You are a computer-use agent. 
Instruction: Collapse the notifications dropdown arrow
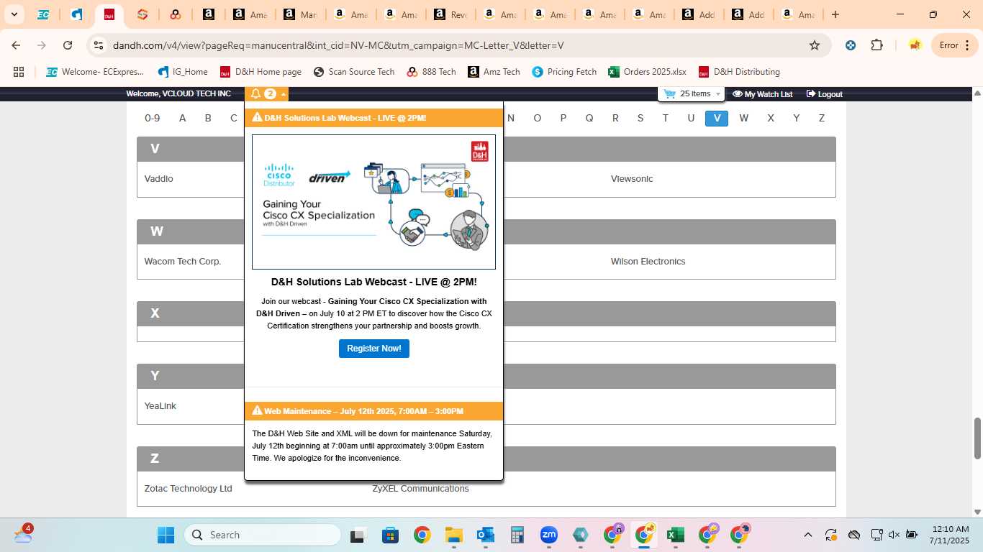[x=284, y=94]
